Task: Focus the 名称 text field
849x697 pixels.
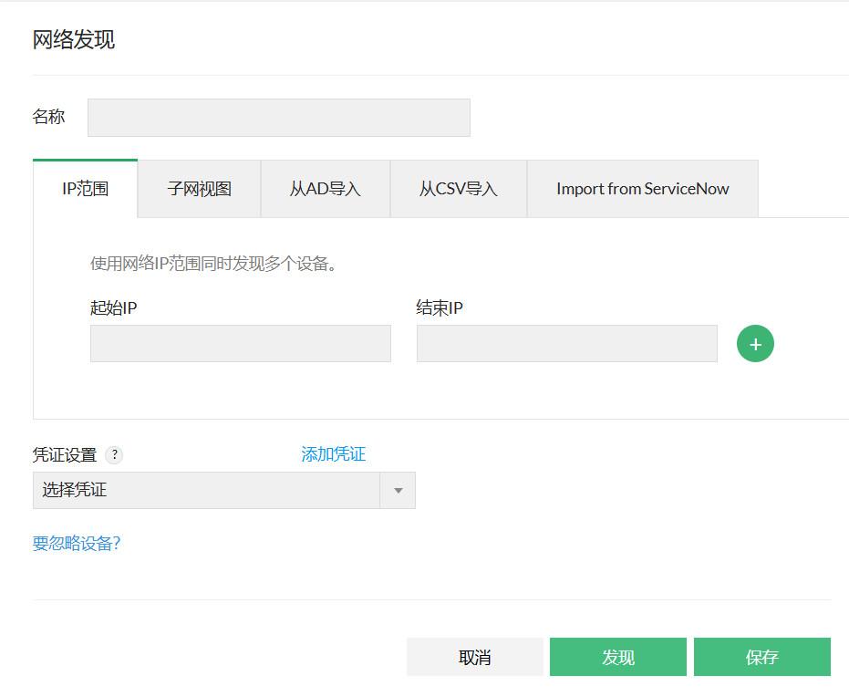Action: [x=278, y=118]
